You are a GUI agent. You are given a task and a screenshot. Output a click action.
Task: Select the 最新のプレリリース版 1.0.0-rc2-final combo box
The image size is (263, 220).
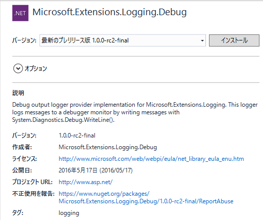click(x=123, y=40)
